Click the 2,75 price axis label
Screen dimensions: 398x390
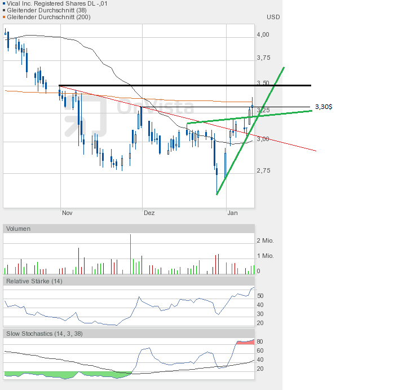click(x=263, y=170)
